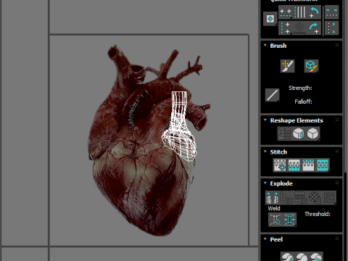Click Relax Until Flat lightning icon
Image resolution: width=348 pixels, height=261 pixels.
click(x=299, y=133)
